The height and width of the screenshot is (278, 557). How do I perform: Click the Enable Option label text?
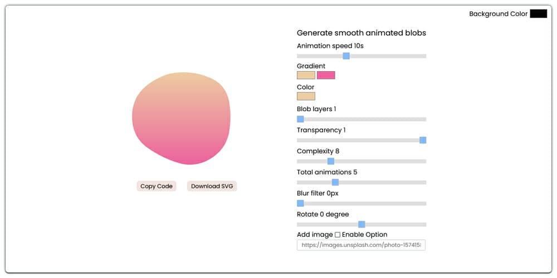pyautogui.click(x=365, y=235)
